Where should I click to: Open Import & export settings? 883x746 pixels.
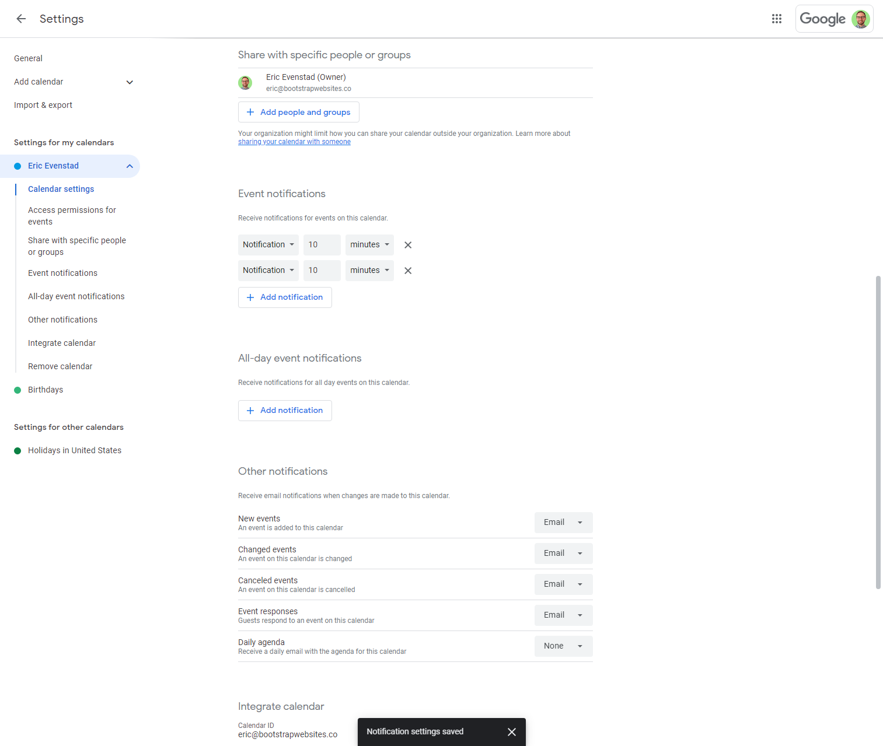pos(43,105)
